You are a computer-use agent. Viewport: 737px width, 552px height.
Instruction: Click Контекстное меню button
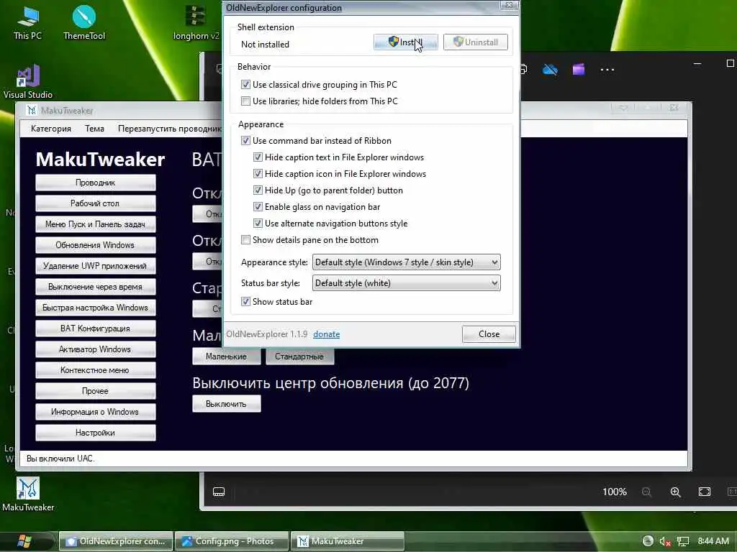[x=96, y=370]
